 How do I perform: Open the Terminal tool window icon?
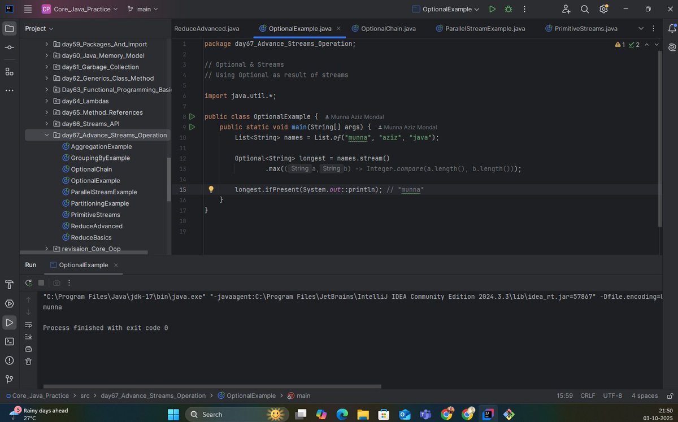(x=9, y=341)
